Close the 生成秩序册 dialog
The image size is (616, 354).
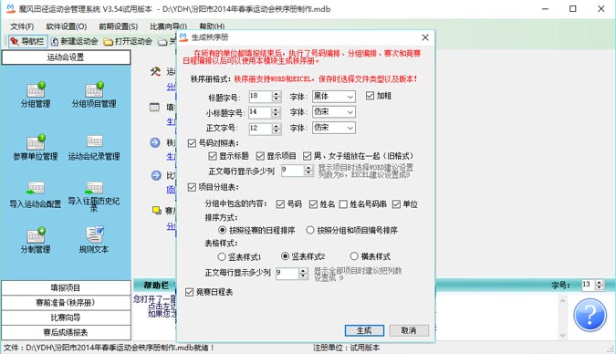click(x=425, y=37)
